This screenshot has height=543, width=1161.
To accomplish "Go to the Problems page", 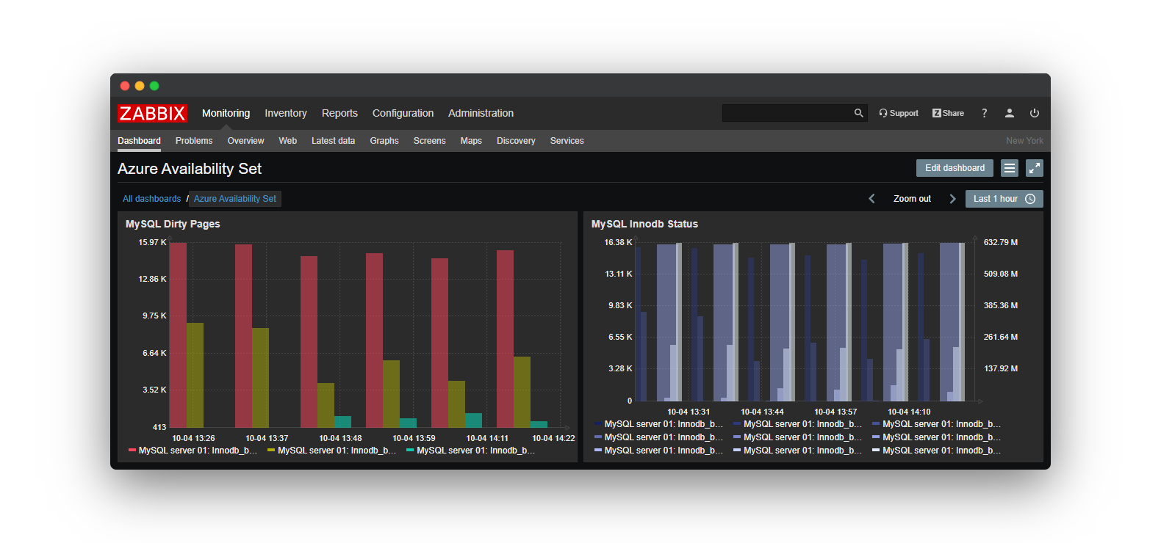I will pyautogui.click(x=194, y=141).
